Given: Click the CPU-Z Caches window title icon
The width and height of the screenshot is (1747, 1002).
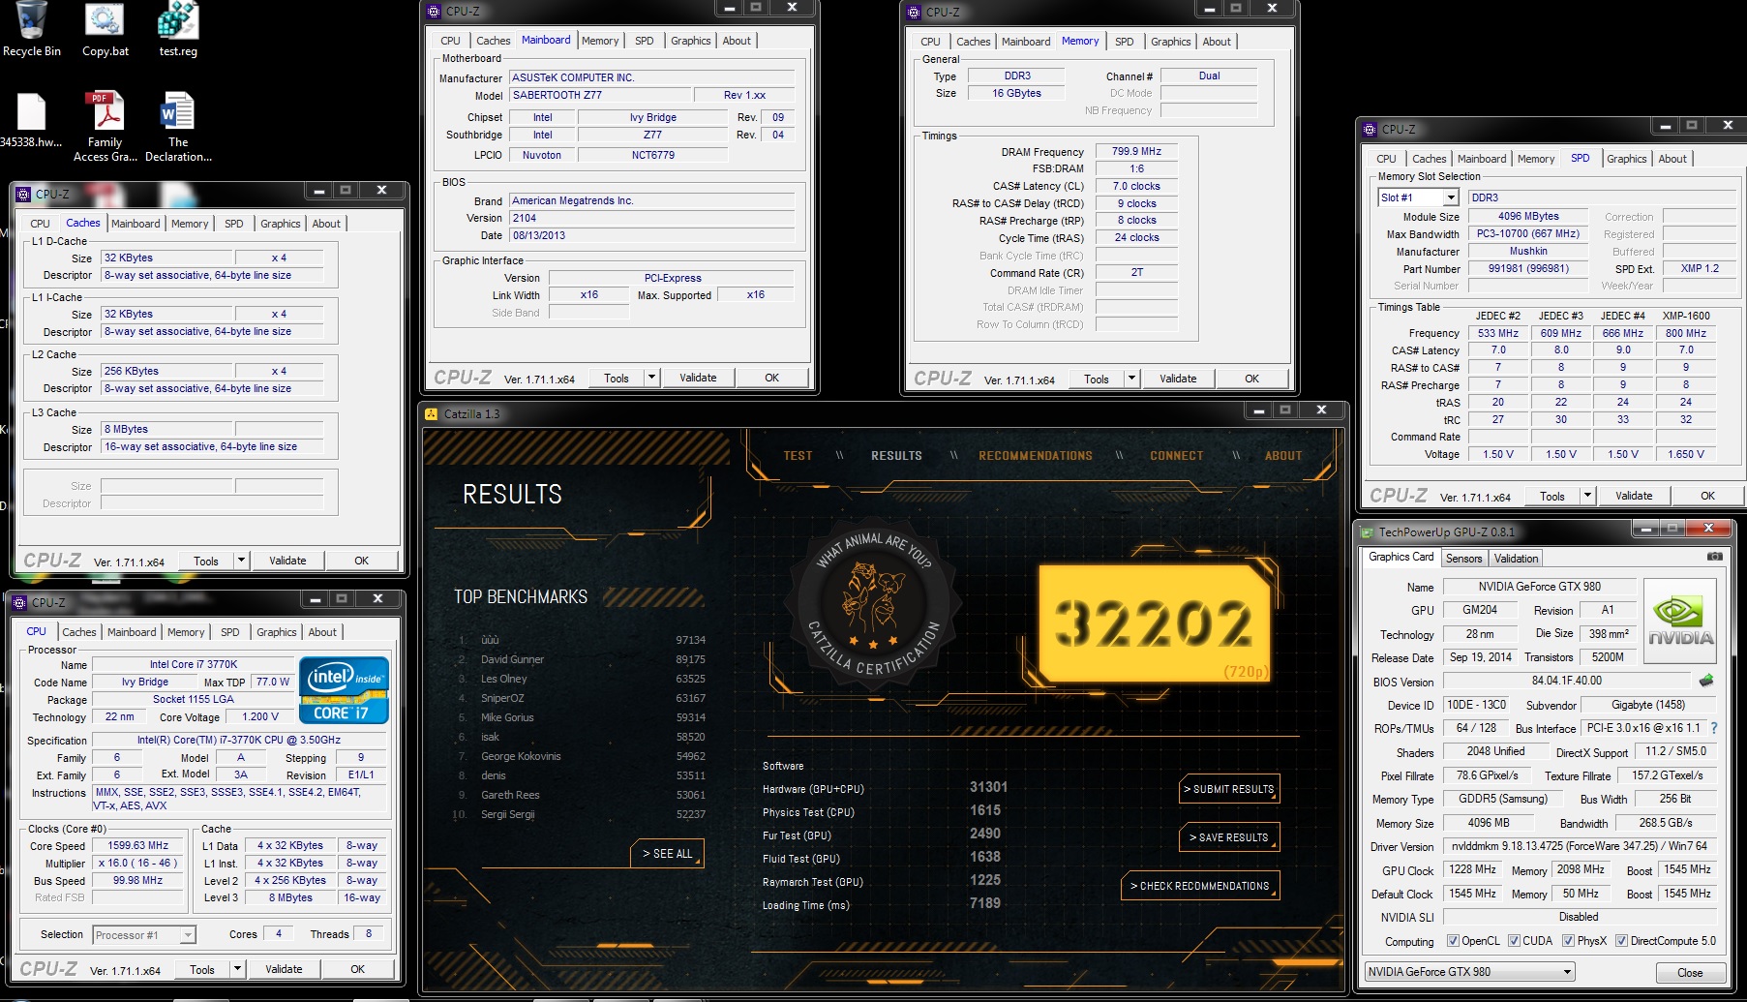Looking at the screenshot, I should 23,194.
